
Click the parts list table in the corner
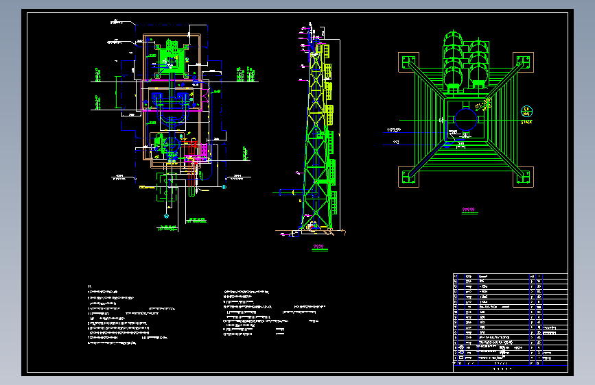tap(511, 323)
